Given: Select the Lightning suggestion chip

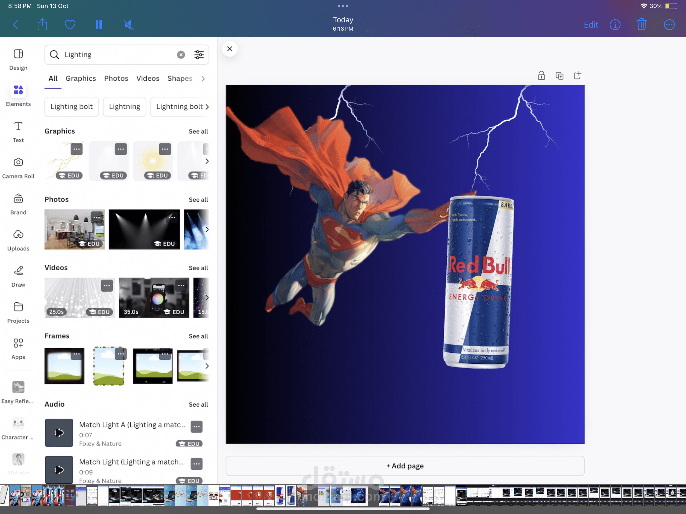Looking at the screenshot, I should pyautogui.click(x=124, y=107).
